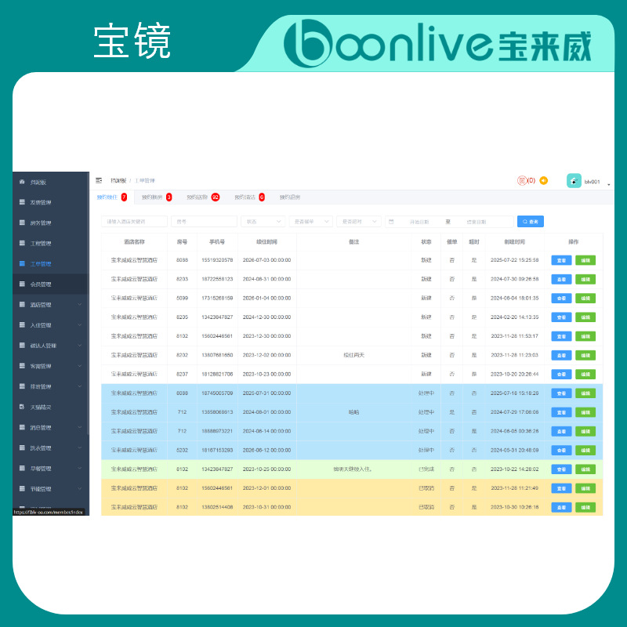Click the 会员管理 icon in sidebar

[22, 285]
